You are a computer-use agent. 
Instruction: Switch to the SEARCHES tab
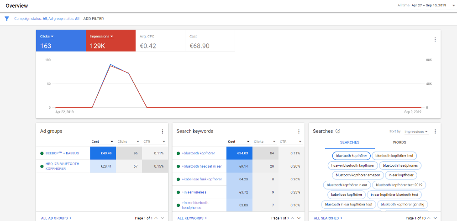tap(350, 142)
